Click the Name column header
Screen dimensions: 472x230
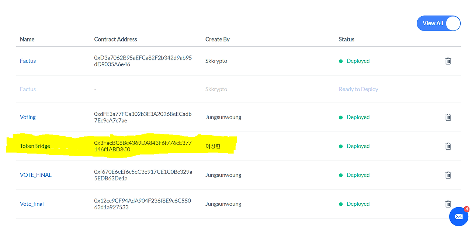click(27, 39)
